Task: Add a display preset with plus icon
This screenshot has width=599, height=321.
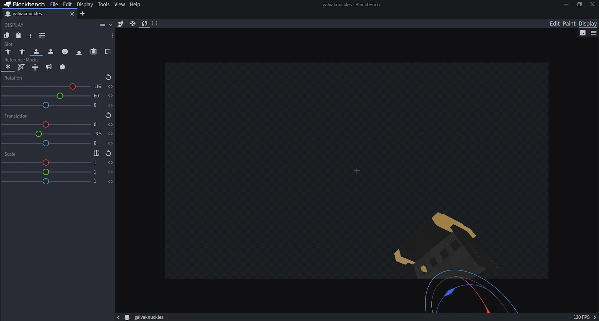Action: tap(30, 36)
